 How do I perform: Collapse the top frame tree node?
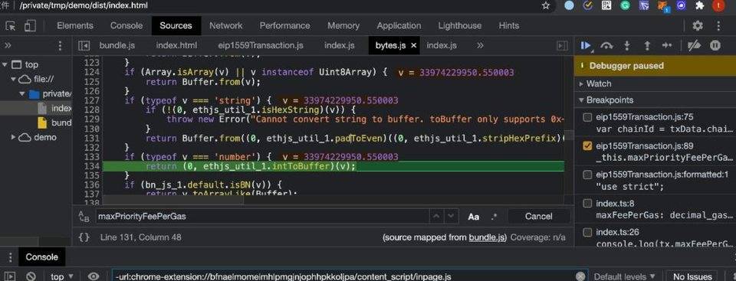click(5, 65)
